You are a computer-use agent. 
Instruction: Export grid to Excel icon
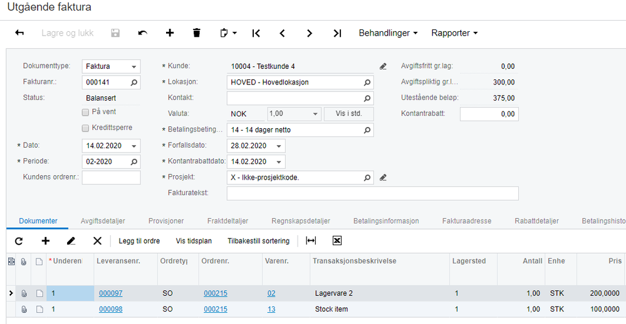[337, 240]
